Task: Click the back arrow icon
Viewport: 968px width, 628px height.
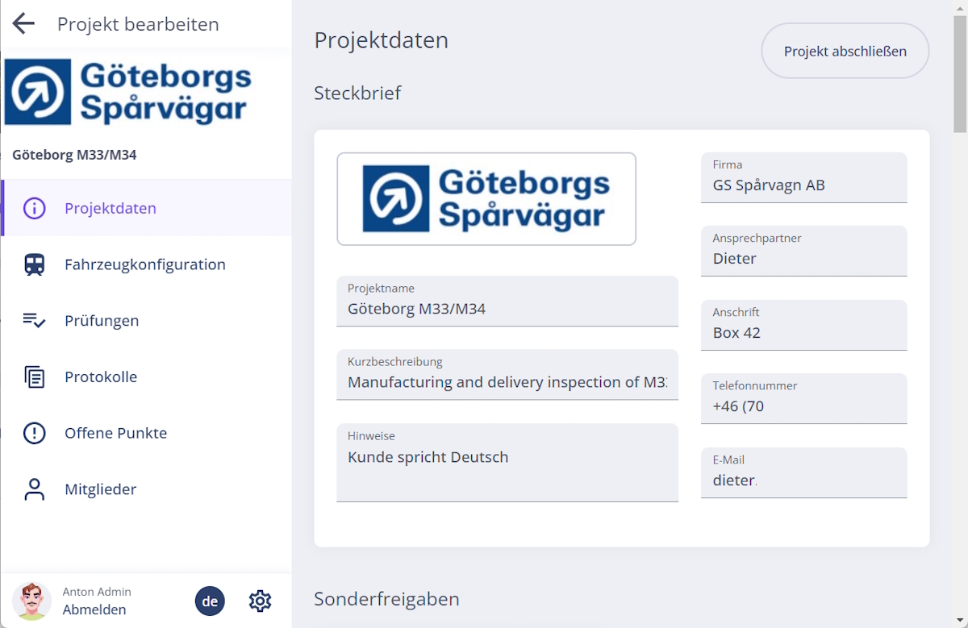Action: (x=24, y=24)
